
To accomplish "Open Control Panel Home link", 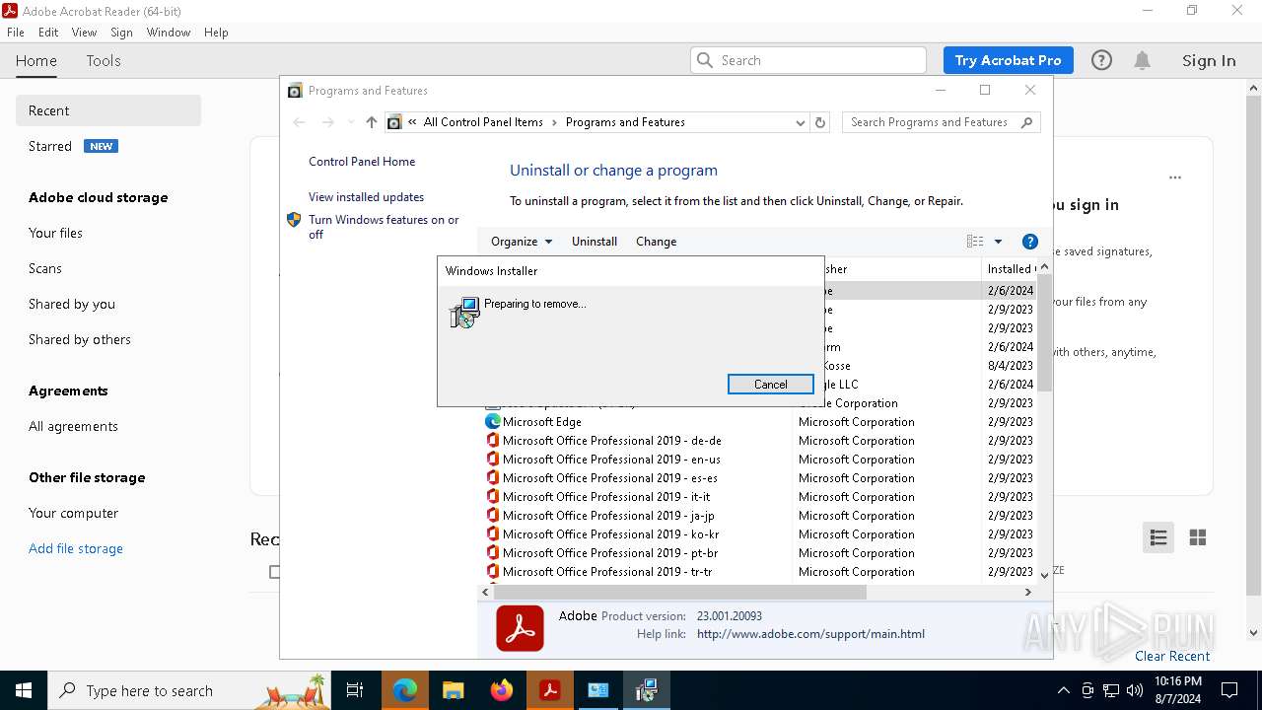I will pos(362,162).
